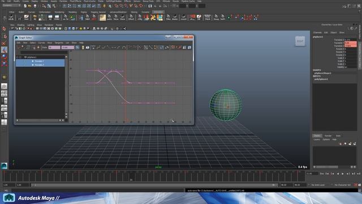Open the Channels menu in Channel Box
The image size is (362, 204).
[x=317, y=33]
